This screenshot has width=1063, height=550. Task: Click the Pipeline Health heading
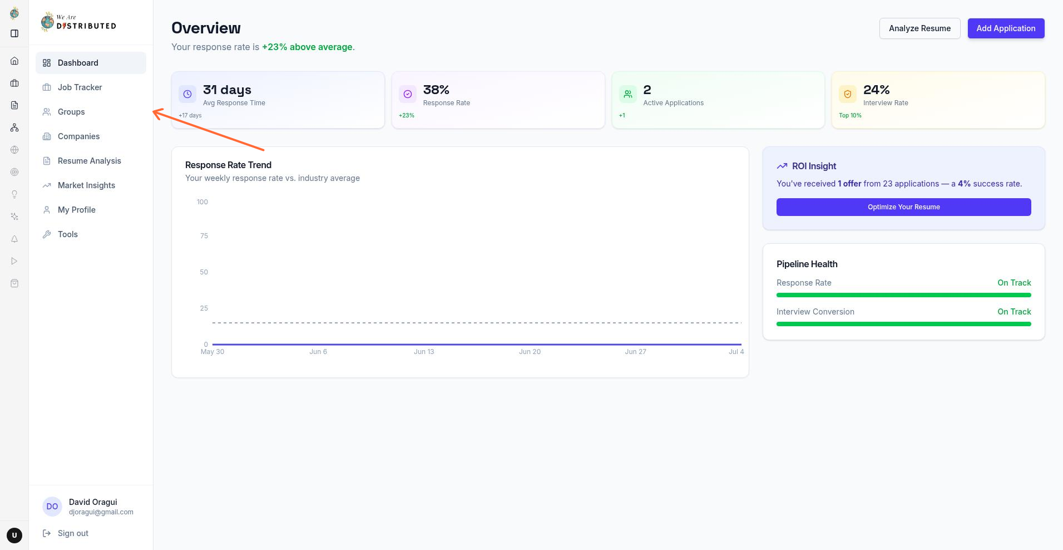point(807,264)
